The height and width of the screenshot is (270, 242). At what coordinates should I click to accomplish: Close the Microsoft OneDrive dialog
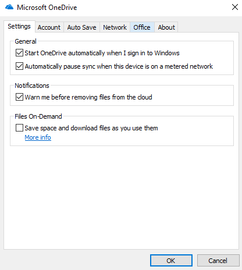pyautogui.click(x=235, y=7)
